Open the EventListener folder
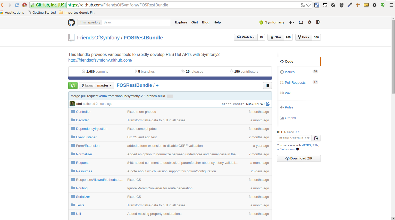 coord(86,137)
